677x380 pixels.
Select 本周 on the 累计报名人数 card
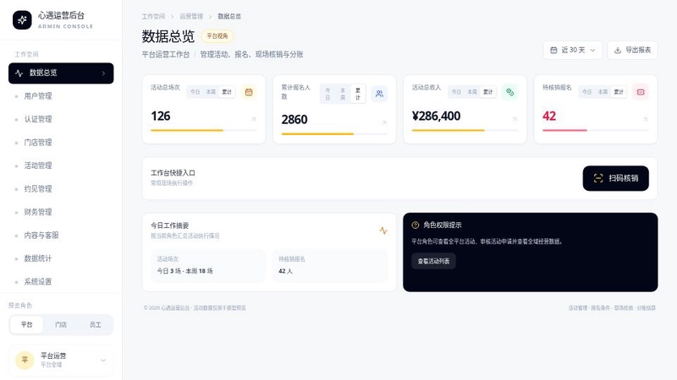[x=343, y=94]
